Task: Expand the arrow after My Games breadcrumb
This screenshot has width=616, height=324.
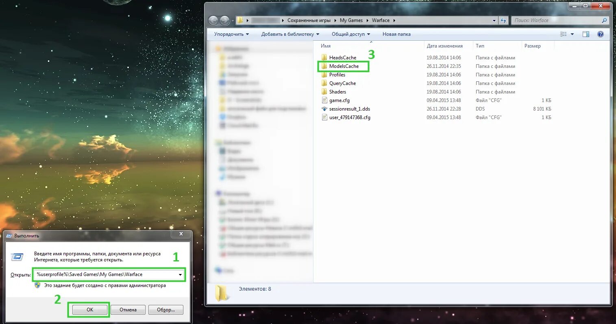Action: pyautogui.click(x=368, y=20)
